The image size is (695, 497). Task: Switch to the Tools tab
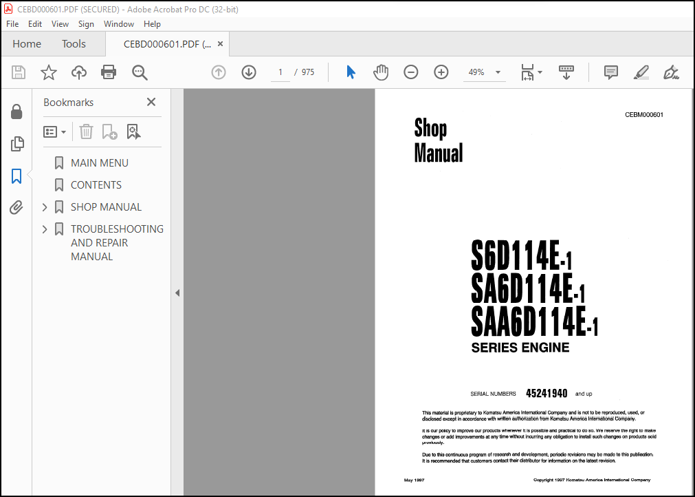[74, 44]
